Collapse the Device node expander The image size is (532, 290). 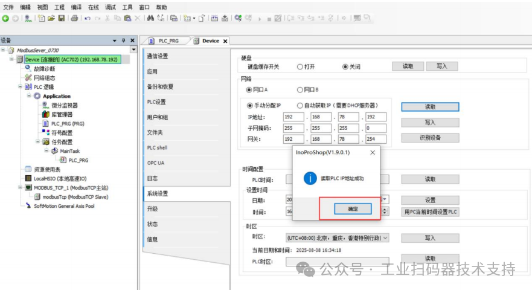point(11,59)
